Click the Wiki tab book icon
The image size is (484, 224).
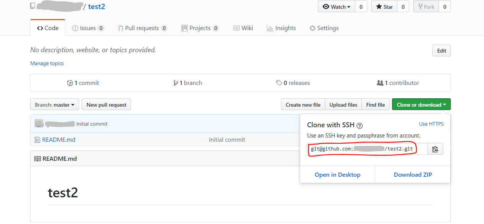click(236, 28)
